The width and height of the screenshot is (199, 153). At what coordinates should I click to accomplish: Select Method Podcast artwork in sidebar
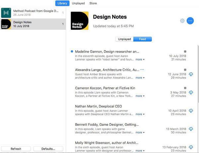(x=6, y=13)
